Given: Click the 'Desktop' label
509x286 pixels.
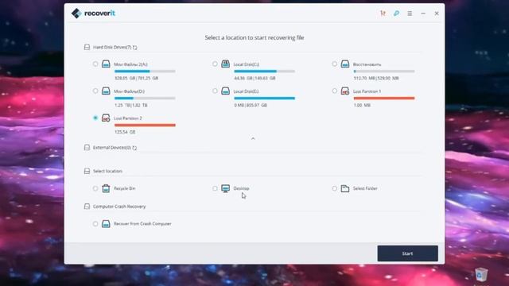Looking at the screenshot, I should coord(241,188).
